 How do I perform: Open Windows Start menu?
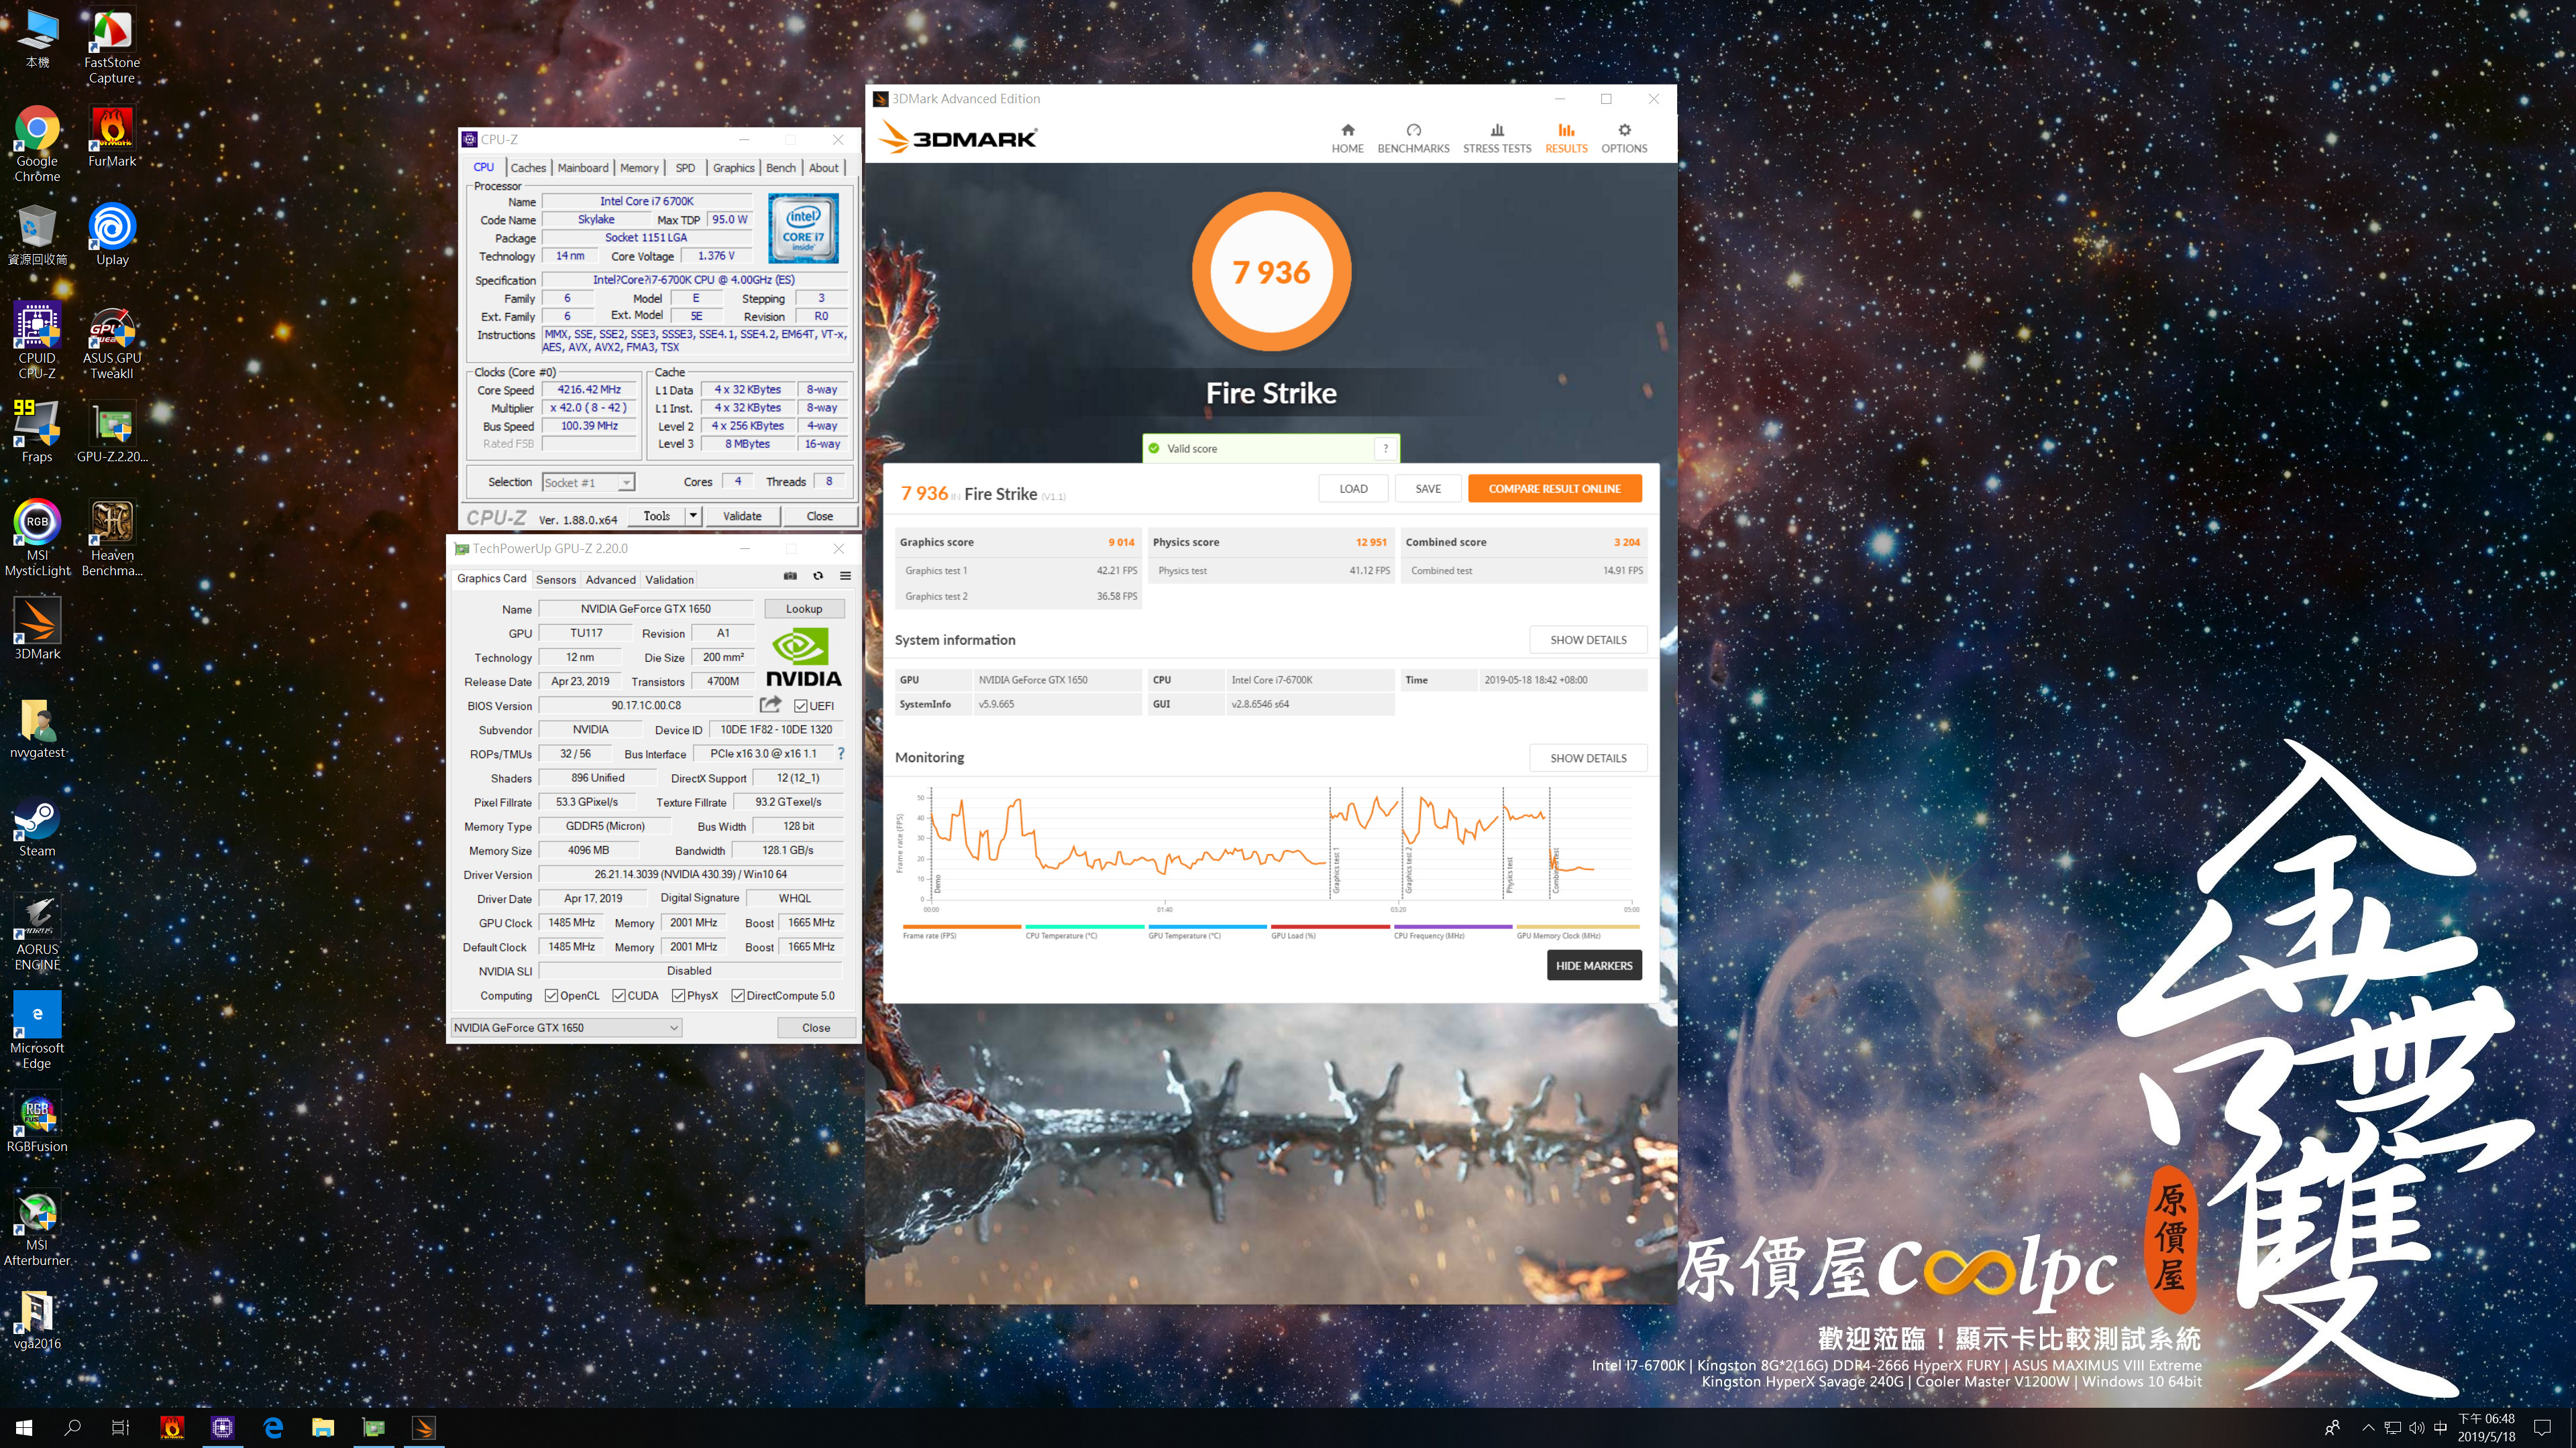coord(24,1427)
